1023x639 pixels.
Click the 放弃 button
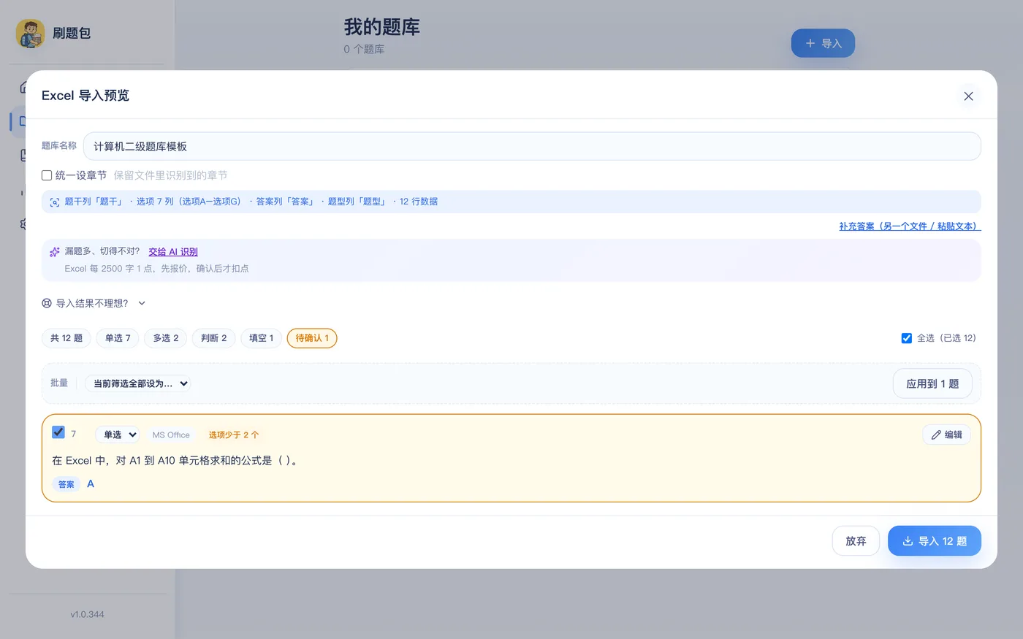pos(856,541)
